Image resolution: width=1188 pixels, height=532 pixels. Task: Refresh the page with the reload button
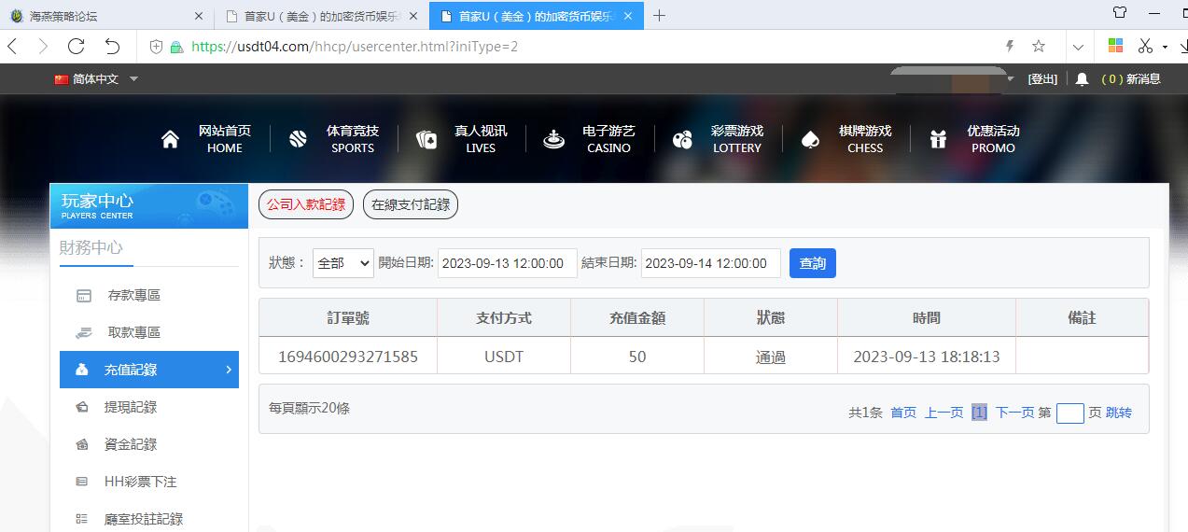[x=77, y=46]
